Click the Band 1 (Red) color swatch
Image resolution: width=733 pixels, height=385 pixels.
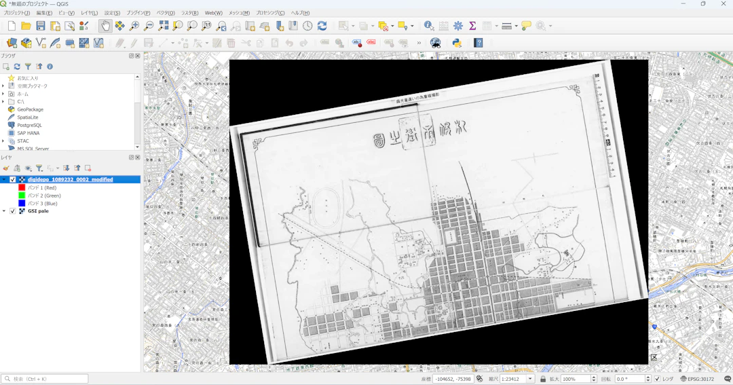coord(22,187)
